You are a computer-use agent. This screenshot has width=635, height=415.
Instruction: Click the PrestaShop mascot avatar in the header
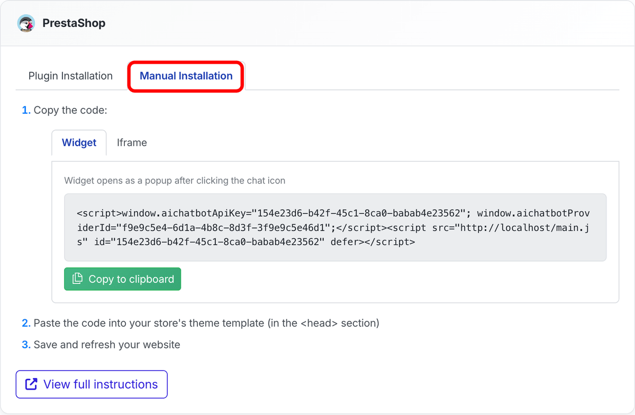pos(26,23)
